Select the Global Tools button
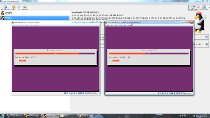Screen dimensions: 210x118 pyautogui.click(x=204, y=8)
